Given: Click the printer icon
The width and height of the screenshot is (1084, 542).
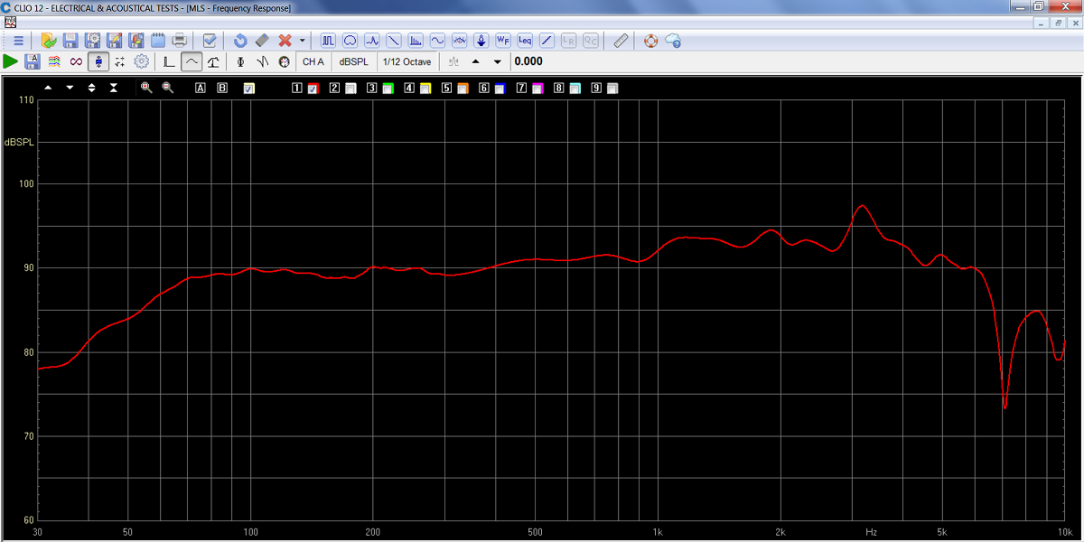Looking at the screenshot, I should pyautogui.click(x=179, y=41).
